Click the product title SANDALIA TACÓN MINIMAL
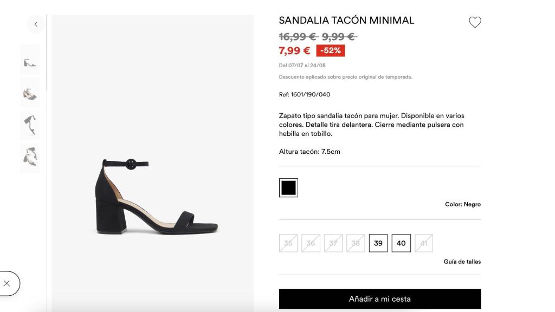This screenshot has width=555, height=312. [x=346, y=20]
